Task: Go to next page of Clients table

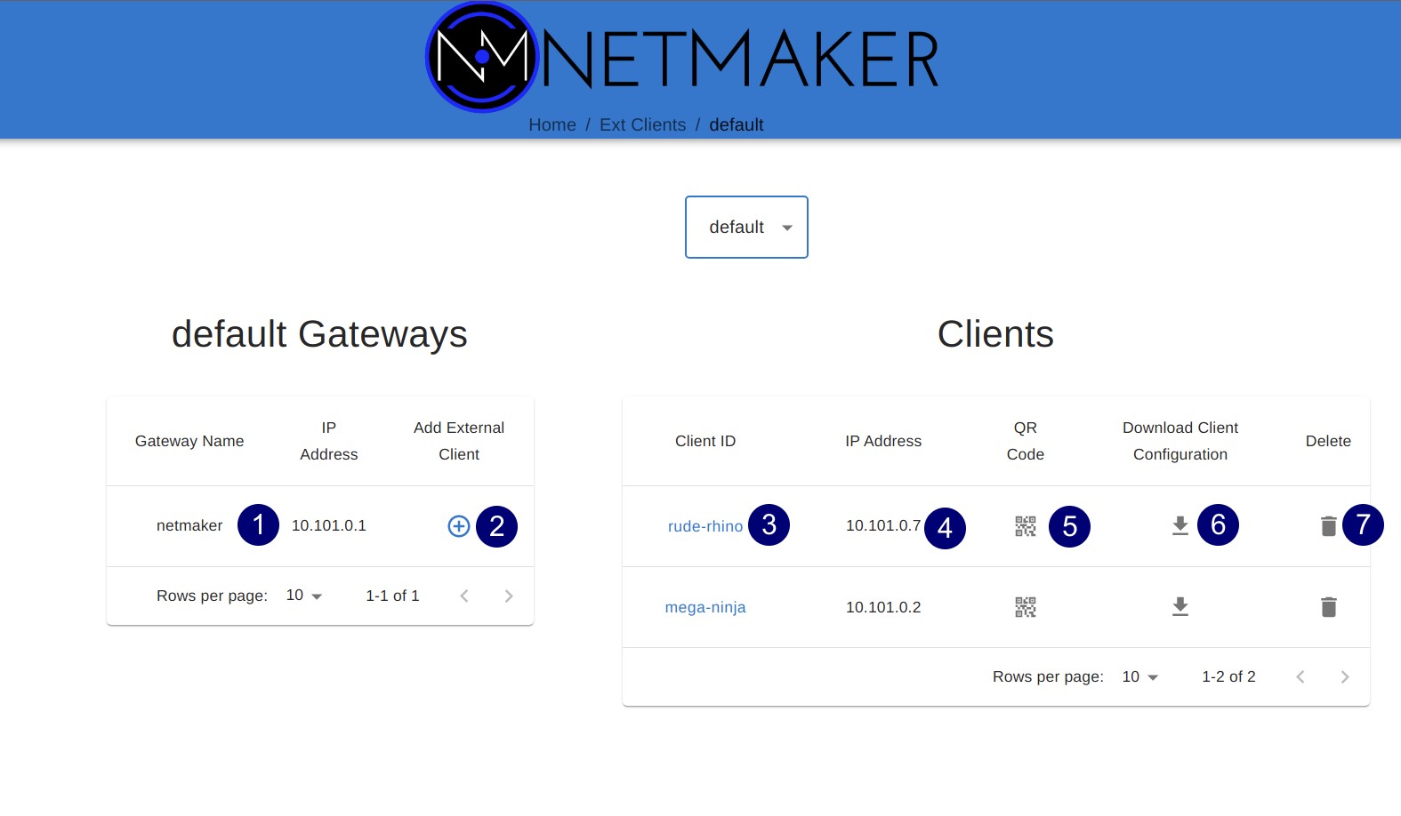Action: (x=1344, y=677)
